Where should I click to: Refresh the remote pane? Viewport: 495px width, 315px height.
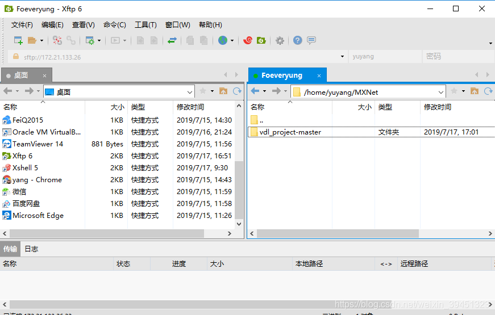(488, 91)
